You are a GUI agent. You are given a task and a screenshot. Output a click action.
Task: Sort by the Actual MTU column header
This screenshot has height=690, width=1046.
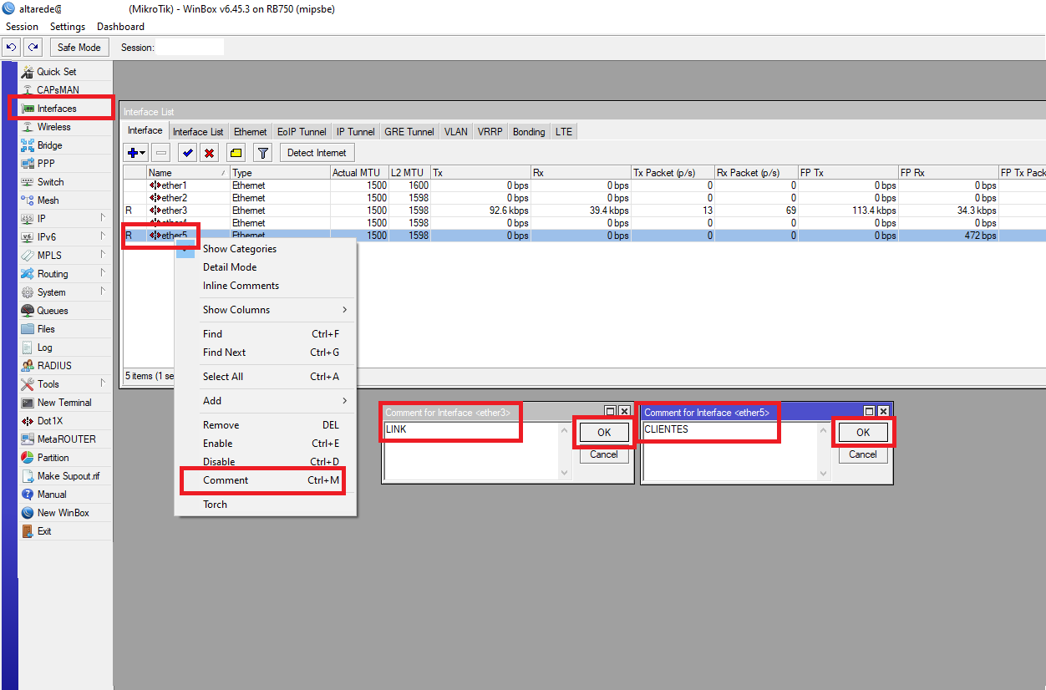coord(359,173)
